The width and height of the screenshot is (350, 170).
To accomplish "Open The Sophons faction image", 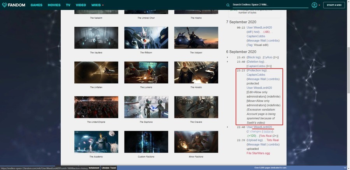I will click(x=146, y=107).
